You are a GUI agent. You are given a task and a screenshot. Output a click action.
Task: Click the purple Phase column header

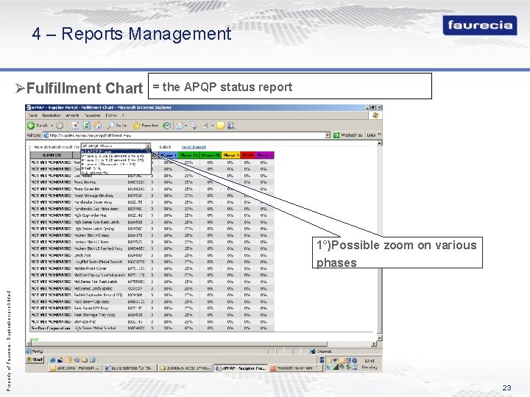point(265,155)
